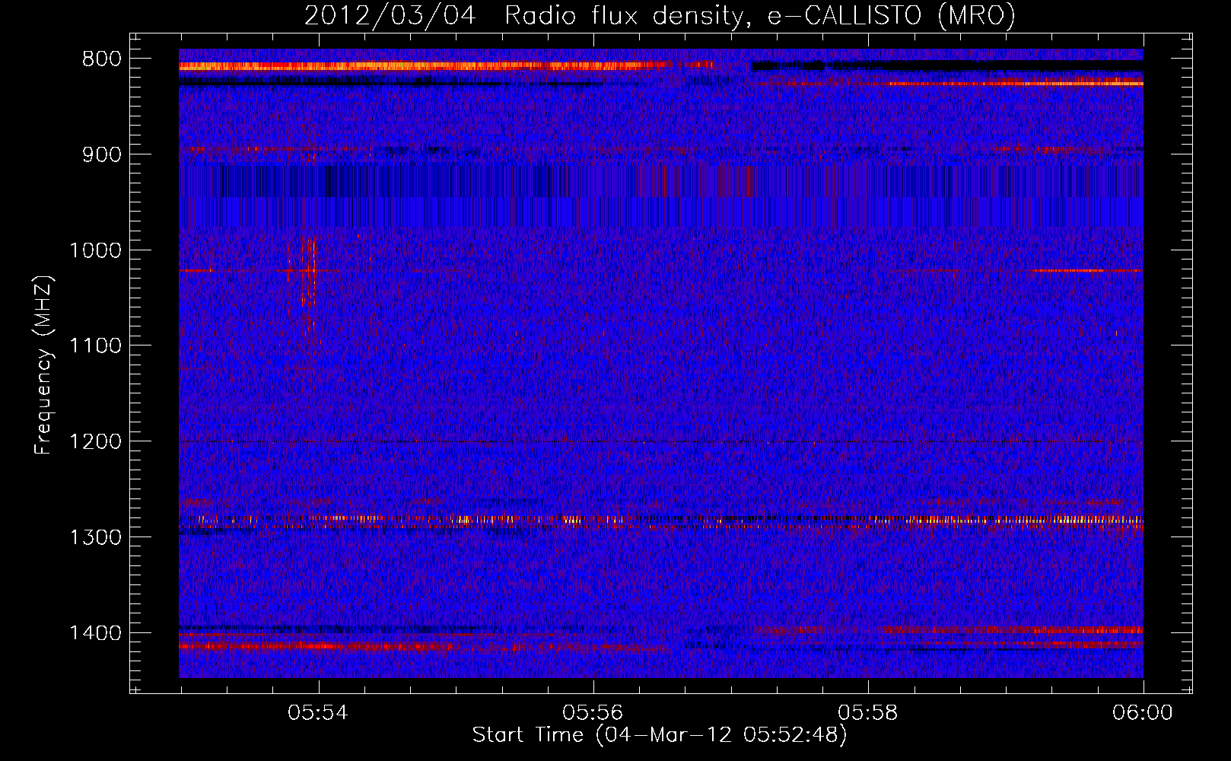Image resolution: width=1231 pixels, height=761 pixels.
Task: Click the bright yellow emission band near 800 MHz
Action: coord(426,66)
